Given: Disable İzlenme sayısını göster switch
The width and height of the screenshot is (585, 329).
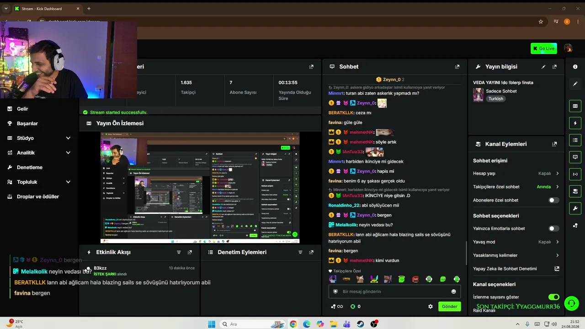Looking at the screenshot, I should 553,297.
